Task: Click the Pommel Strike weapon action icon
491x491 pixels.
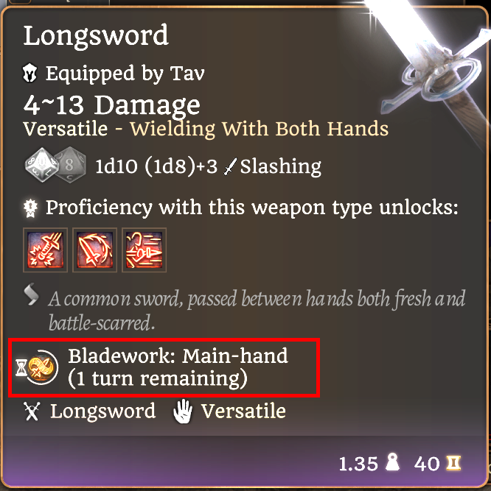Action: 45,250
